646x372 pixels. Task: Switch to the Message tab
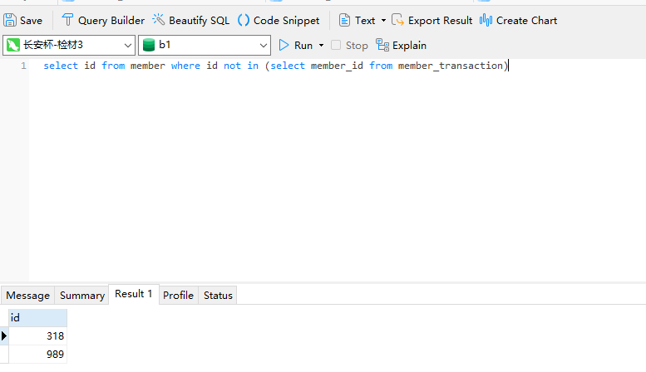tap(28, 295)
